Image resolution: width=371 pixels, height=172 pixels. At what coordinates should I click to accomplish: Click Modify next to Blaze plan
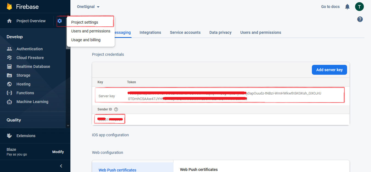click(58, 152)
